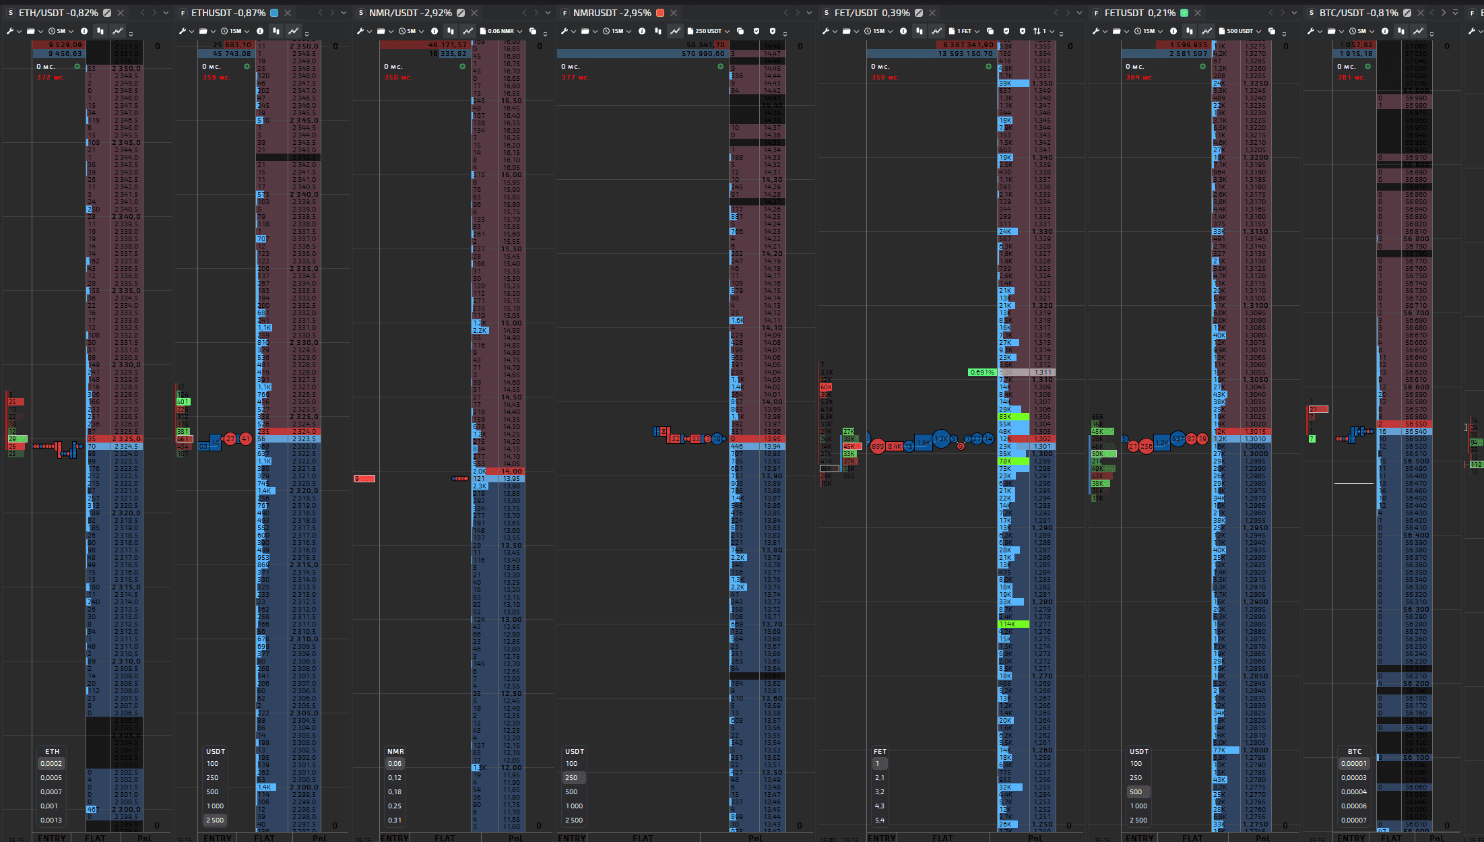
Task: Expand the 500 USDT size dropdown in FETUSDT
Action: click(1239, 31)
